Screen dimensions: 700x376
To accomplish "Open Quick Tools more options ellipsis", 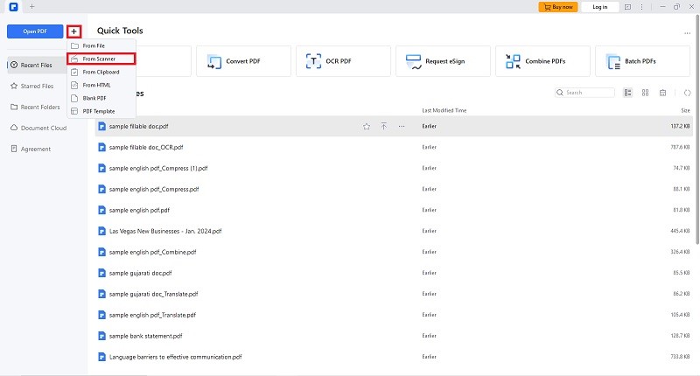I will point(687,33).
